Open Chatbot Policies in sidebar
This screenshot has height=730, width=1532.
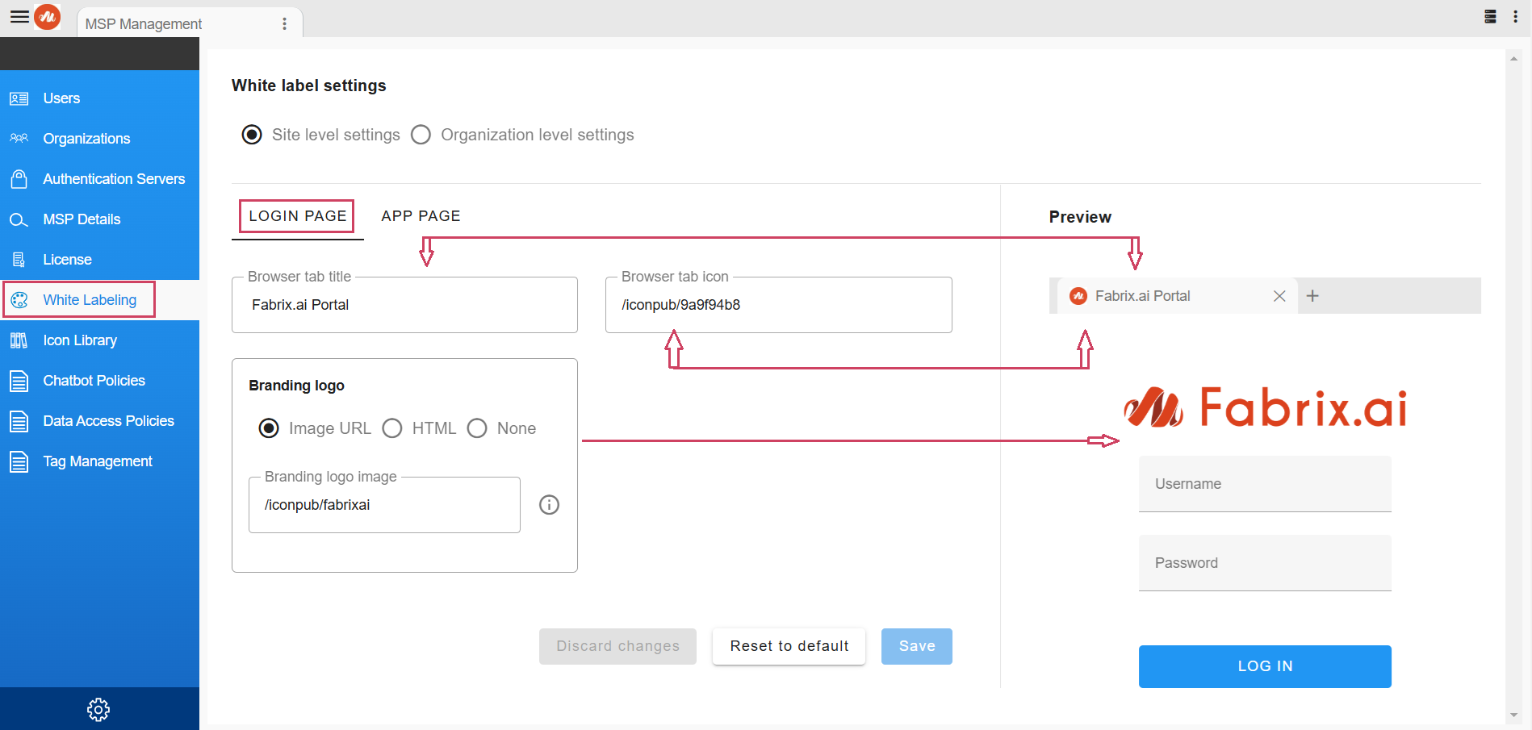94,381
